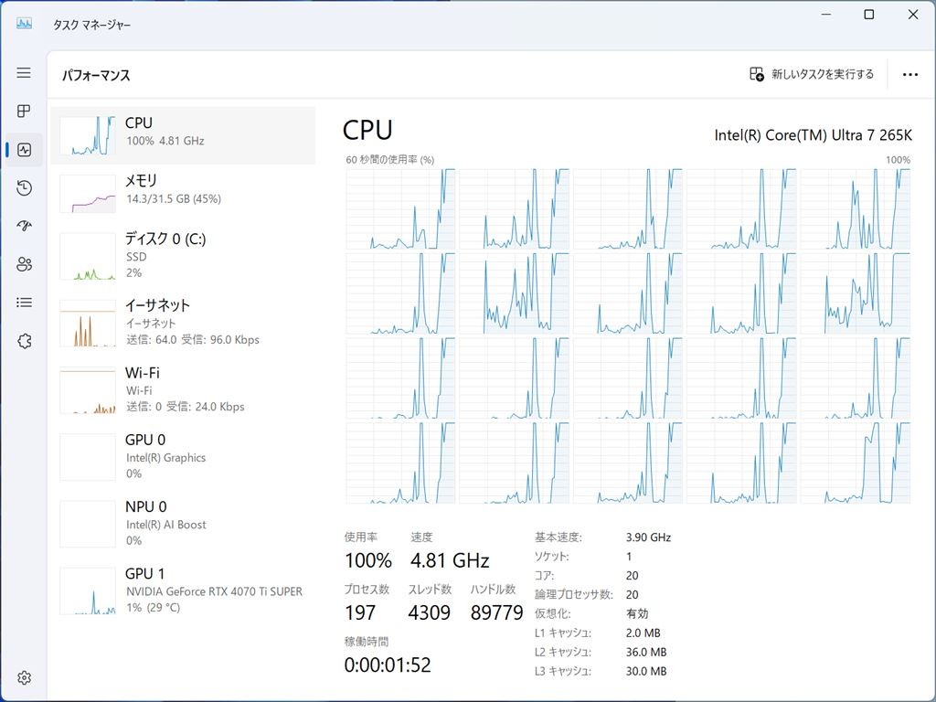The image size is (936, 702).
Task: Open the Details page icon
Action: point(24,303)
